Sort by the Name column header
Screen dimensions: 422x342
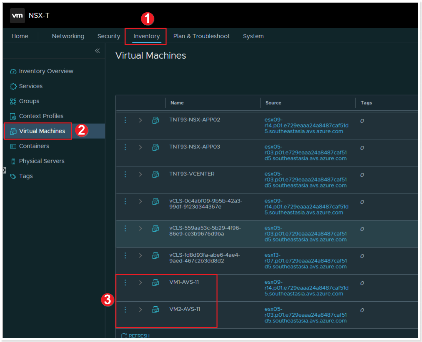coord(177,103)
